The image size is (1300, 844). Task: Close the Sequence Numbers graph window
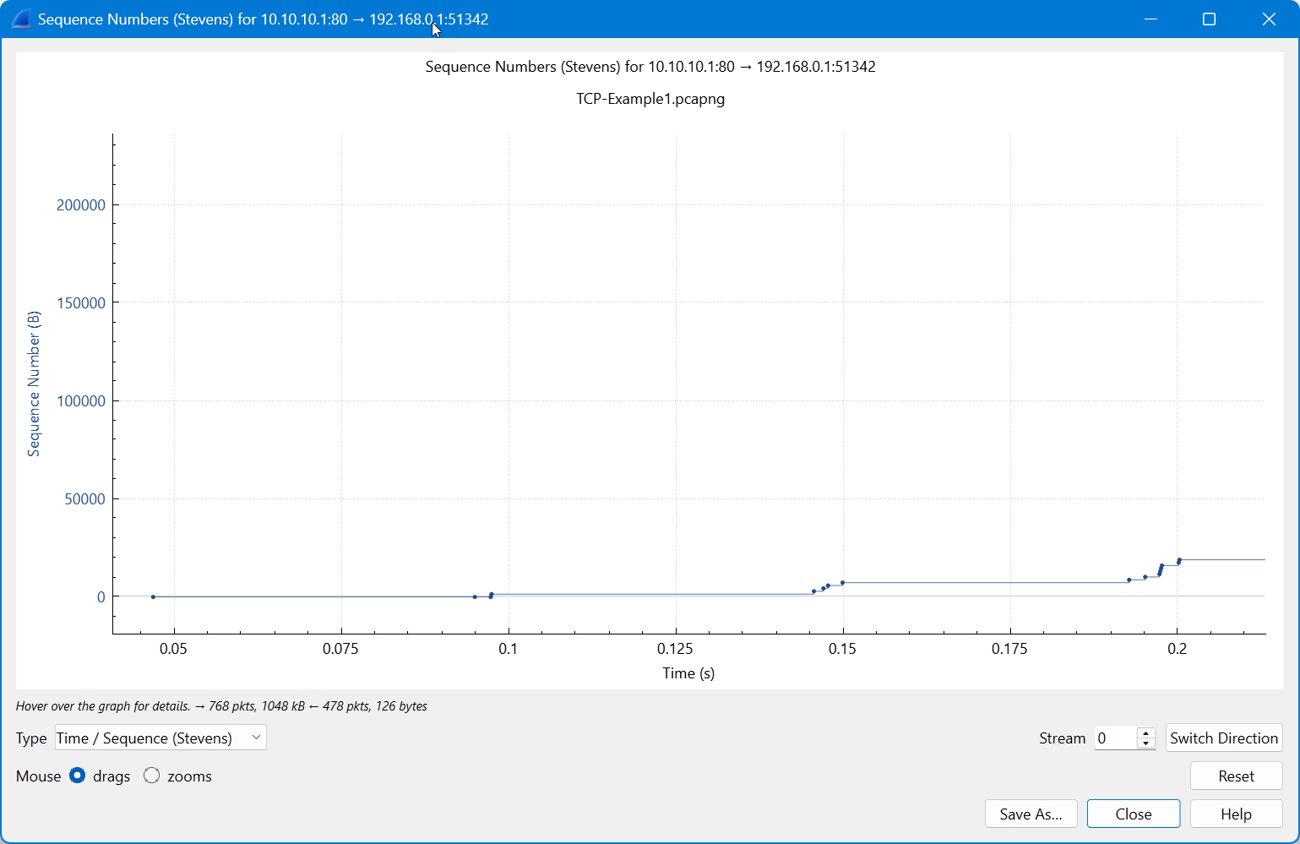(x=1133, y=814)
